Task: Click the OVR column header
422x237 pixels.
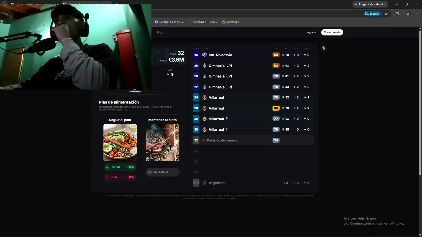Action: point(276,49)
